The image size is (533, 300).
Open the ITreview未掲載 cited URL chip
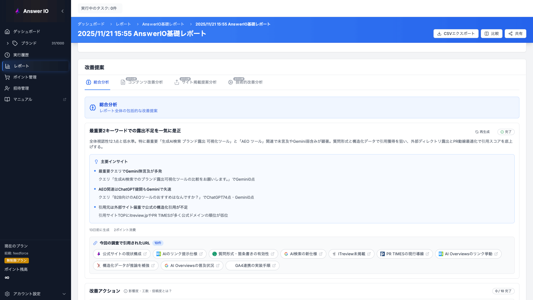pyautogui.click(x=351, y=254)
